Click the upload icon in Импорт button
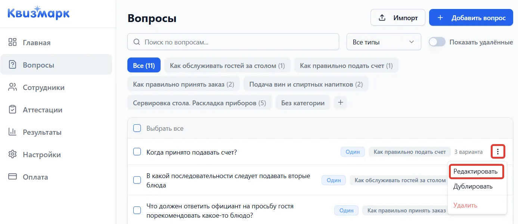This screenshot has height=224, width=518. [382, 18]
